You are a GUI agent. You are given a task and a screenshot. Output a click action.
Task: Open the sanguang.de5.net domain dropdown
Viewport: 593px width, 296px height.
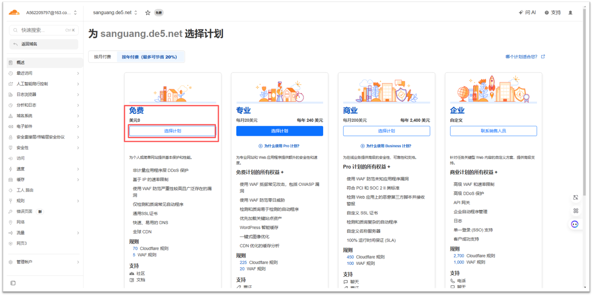[115, 13]
